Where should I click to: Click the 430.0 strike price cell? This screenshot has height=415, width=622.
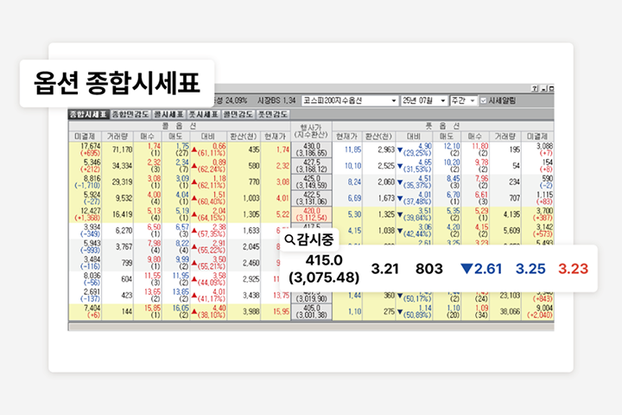pyautogui.click(x=310, y=150)
